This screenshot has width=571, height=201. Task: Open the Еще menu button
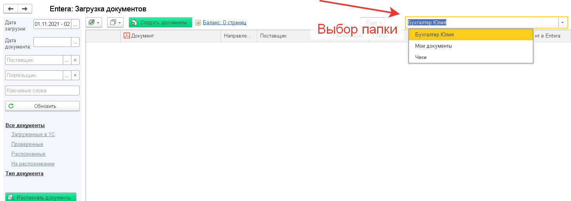click(372, 23)
